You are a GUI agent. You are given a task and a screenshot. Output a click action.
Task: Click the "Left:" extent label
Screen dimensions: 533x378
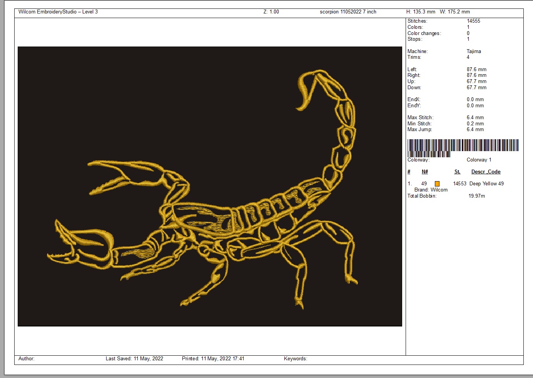(412, 70)
